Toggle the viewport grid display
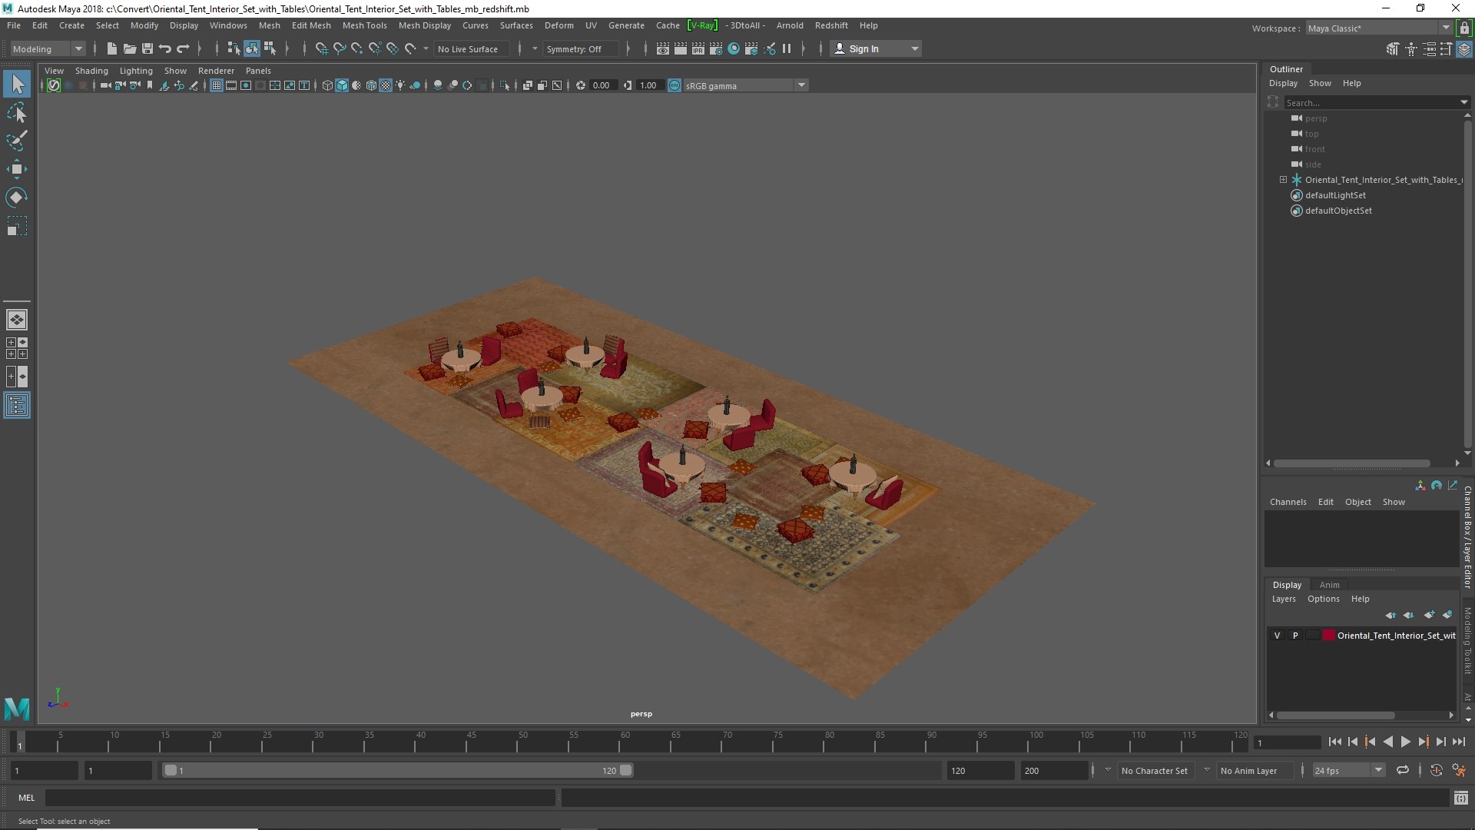Image resolution: width=1475 pixels, height=830 pixels. (x=217, y=85)
